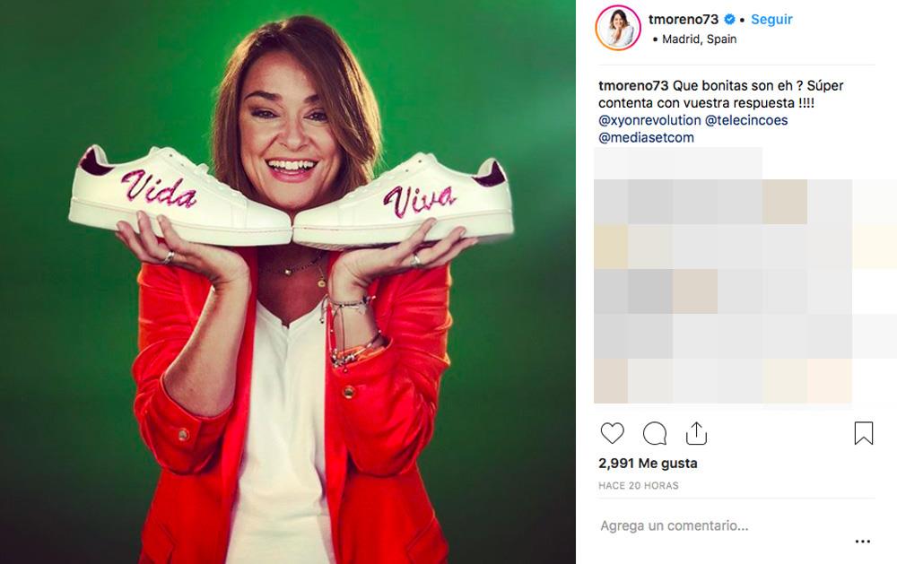Click the blue verified badge
Image resolution: width=897 pixels, height=564 pixels.
[x=730, y=19]
